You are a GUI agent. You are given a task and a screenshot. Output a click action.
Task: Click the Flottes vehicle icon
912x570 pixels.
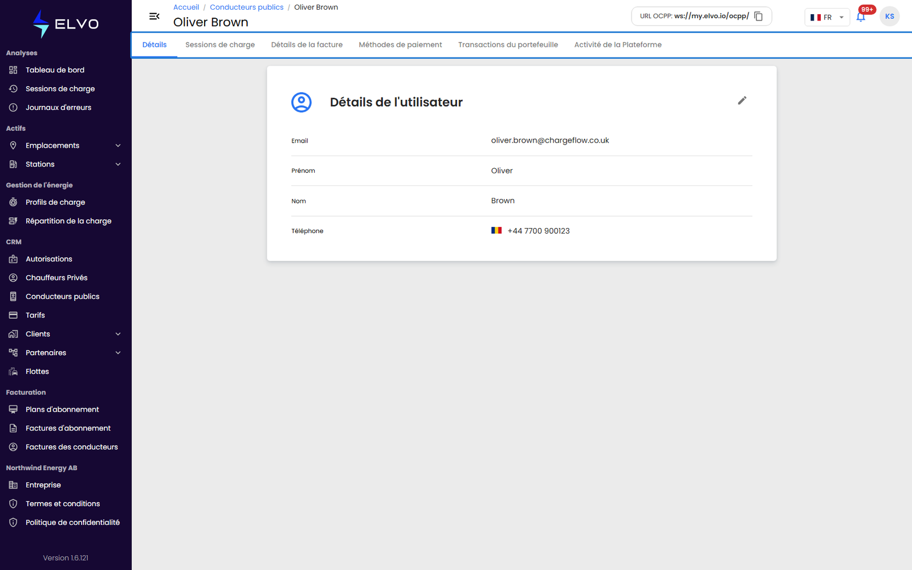click(13, 372)
